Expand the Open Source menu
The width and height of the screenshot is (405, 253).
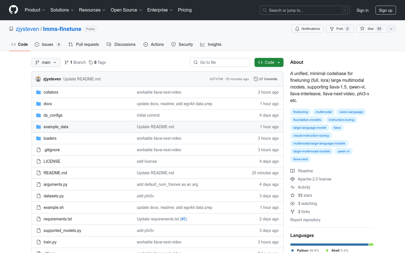[127, 10]
